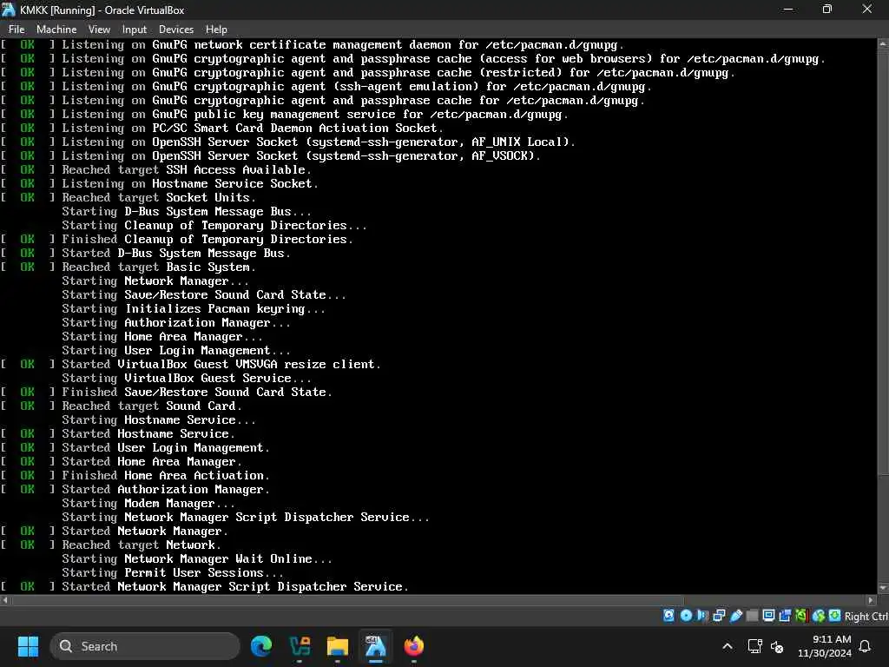Click 'Starting VirtualBox Guest Service...' line
The width and height of the screenshot is (889, 667).
tap(187, 379)
